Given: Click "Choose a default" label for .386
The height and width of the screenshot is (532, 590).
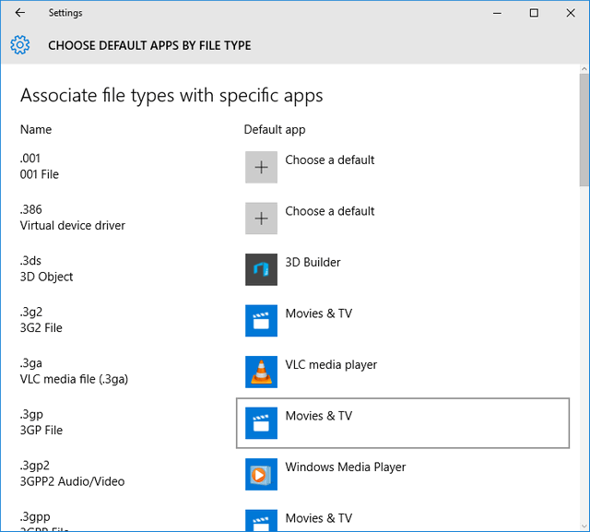Looking at the screenshot, I should click(330, 211).
